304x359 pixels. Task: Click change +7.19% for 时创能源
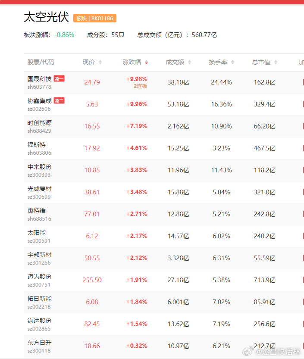click(137, 126)
